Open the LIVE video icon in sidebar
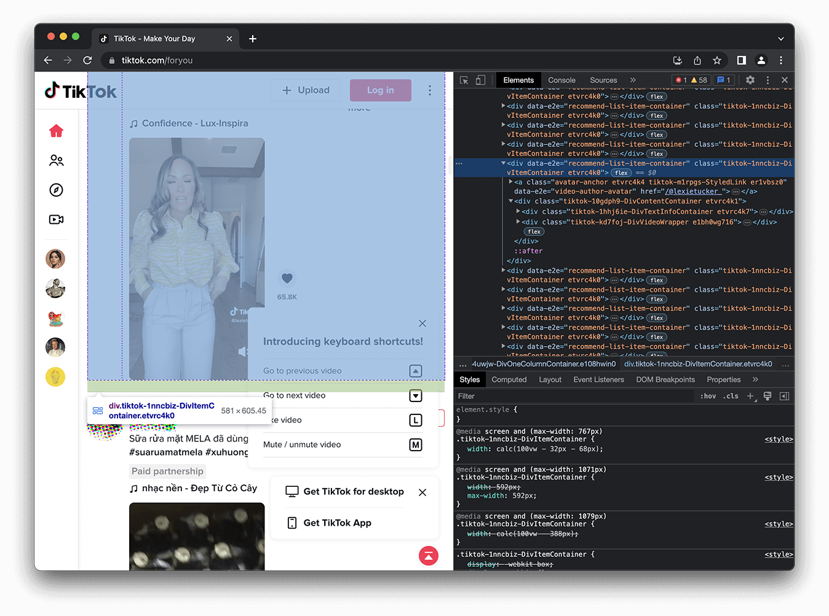This screenshot has width=829, height=616. tap(56, 219)
